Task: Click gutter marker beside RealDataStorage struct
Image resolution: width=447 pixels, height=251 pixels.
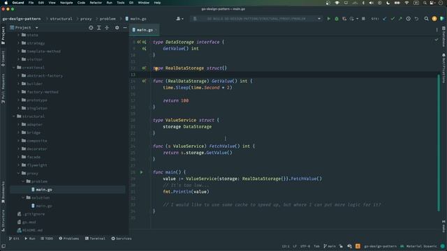Action: point(144,68)
